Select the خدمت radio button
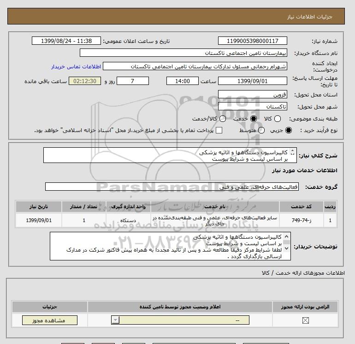The width and height of the screenshot is (355, 344). [x=254, y=119]
